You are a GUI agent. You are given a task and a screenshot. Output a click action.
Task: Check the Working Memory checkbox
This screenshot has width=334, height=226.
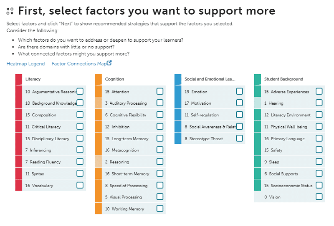tap(160, 208)
